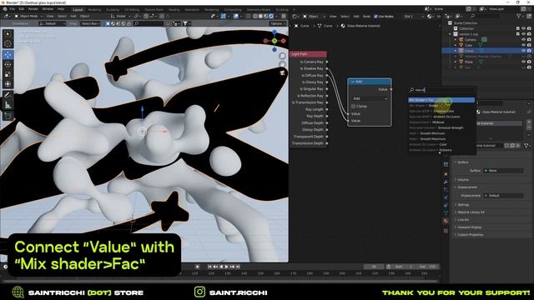
Task: Switch to the Layout workspace tab
Action: (x=78, y=10)
